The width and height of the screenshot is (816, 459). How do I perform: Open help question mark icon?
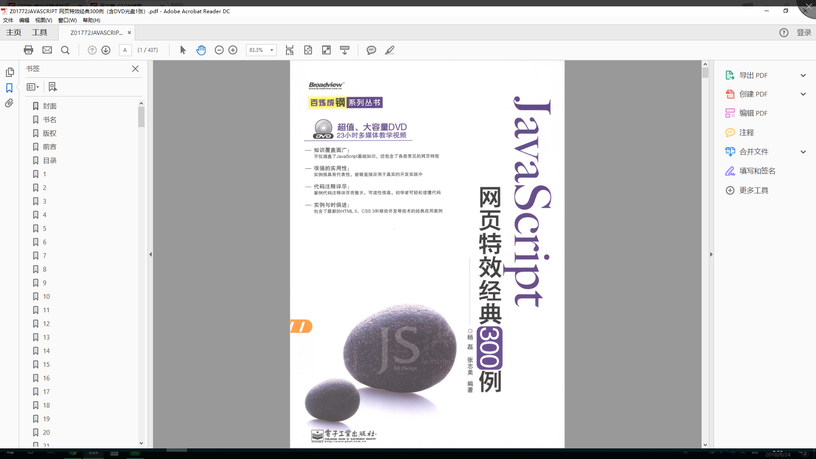pos(784,33)
